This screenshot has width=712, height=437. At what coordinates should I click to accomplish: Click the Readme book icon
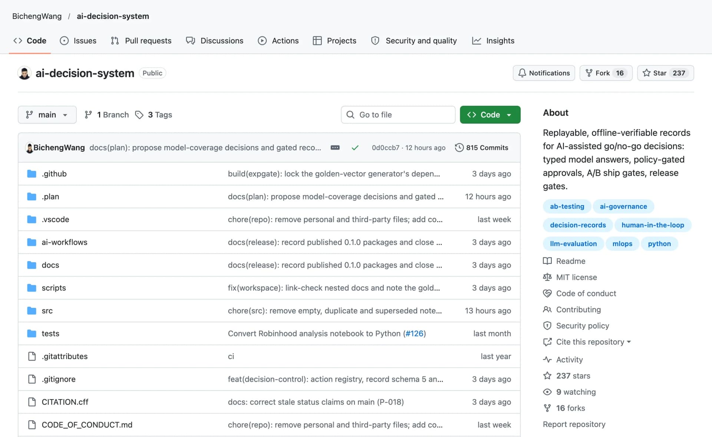547,261
